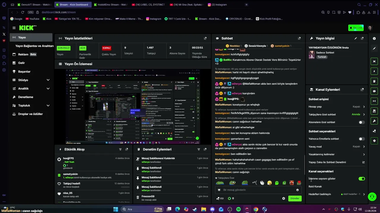380x213 pixels.
Task: Click the info icon in the right rail
Action: pos(374,38)
